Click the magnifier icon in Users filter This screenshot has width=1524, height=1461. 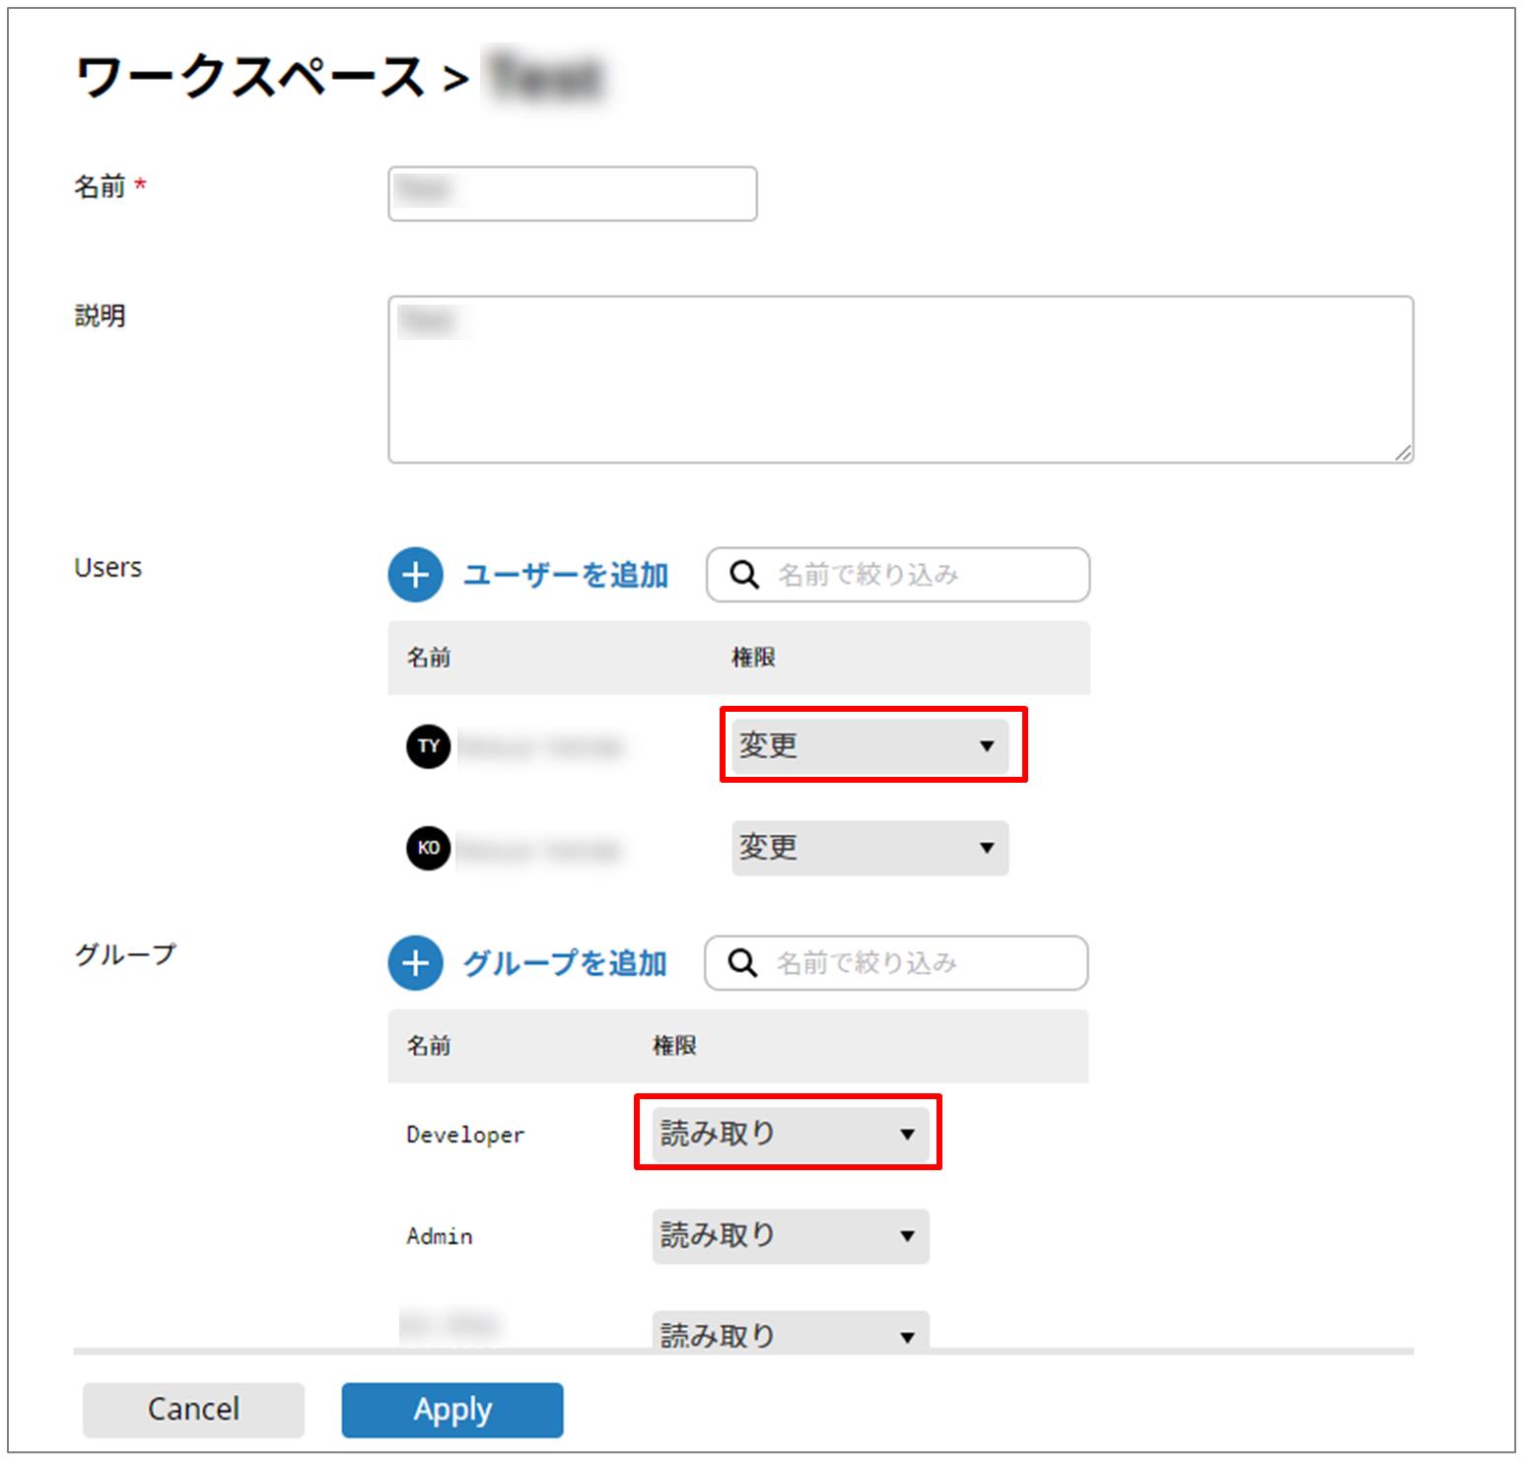[744, 575]
